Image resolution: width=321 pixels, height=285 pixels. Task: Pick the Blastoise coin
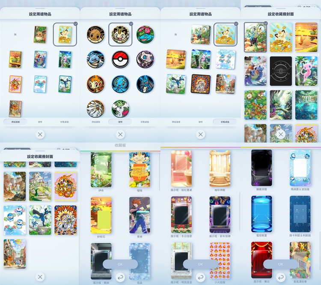95,59
